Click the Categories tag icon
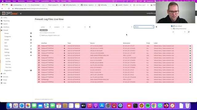Image resolution: width=197 pixels, height=110 pixels. (31, 37)
